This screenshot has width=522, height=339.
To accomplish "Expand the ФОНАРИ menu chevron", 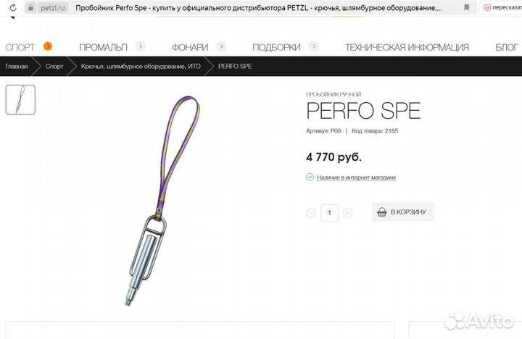I will point(221,46).
